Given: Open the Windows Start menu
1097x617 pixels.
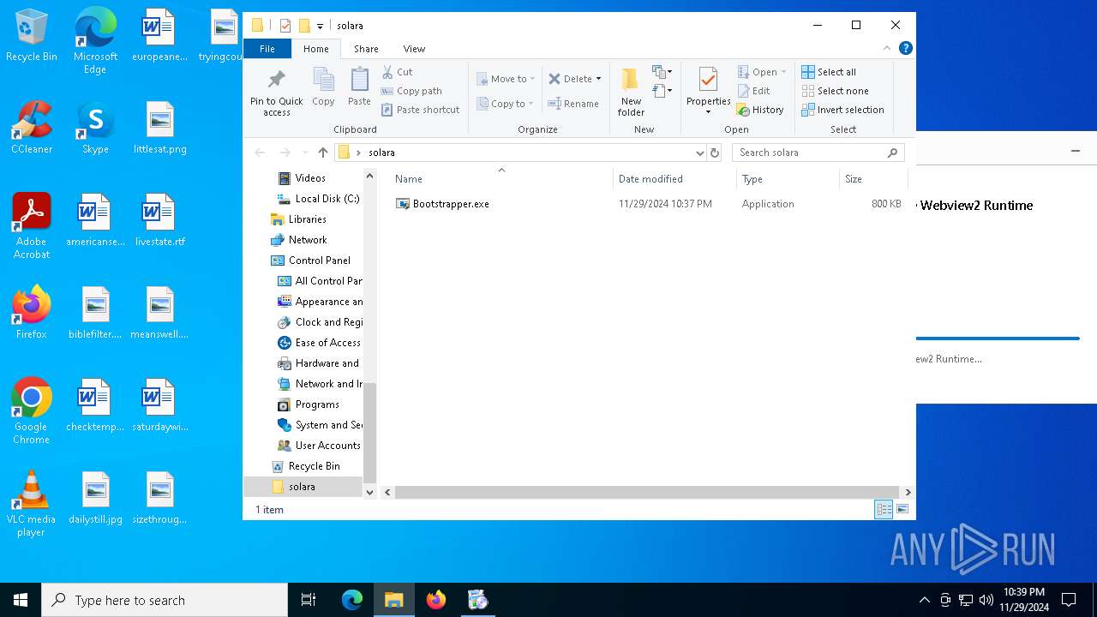Looking at the screenshot, I should click(21, 600).
